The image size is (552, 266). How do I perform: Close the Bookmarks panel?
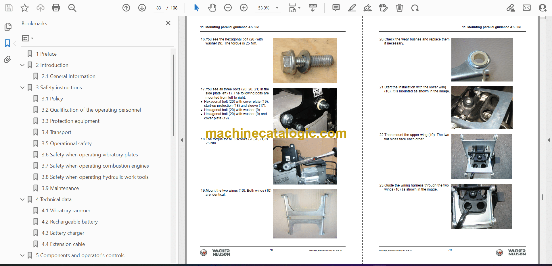pyautogui.click(x=168, y=23)
